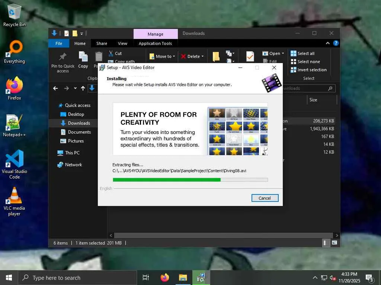
Task: Click the installation progress bar
Action: tap(190, 180)
